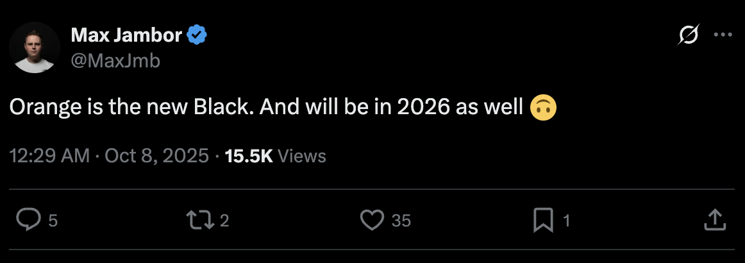Click the repost count number 2
Image resolution: width=745 pixels, height=263 pixels.
pos(224,221)
